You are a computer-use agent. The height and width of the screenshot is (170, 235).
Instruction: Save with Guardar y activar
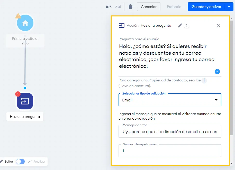(x=206, y=7)
